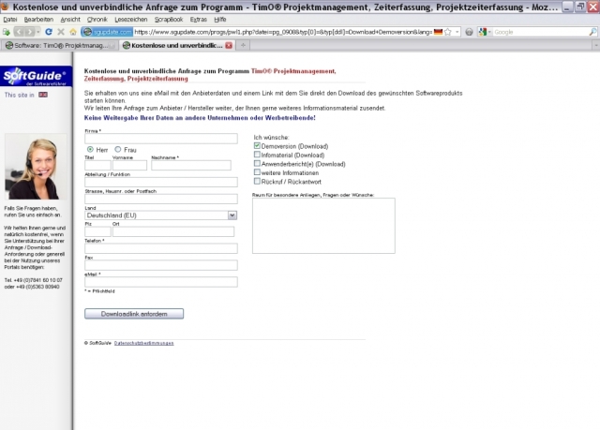Viewport: 600px width, 430px height.
Task: Click the 'This site in' language text
Action: pos(19,95)
